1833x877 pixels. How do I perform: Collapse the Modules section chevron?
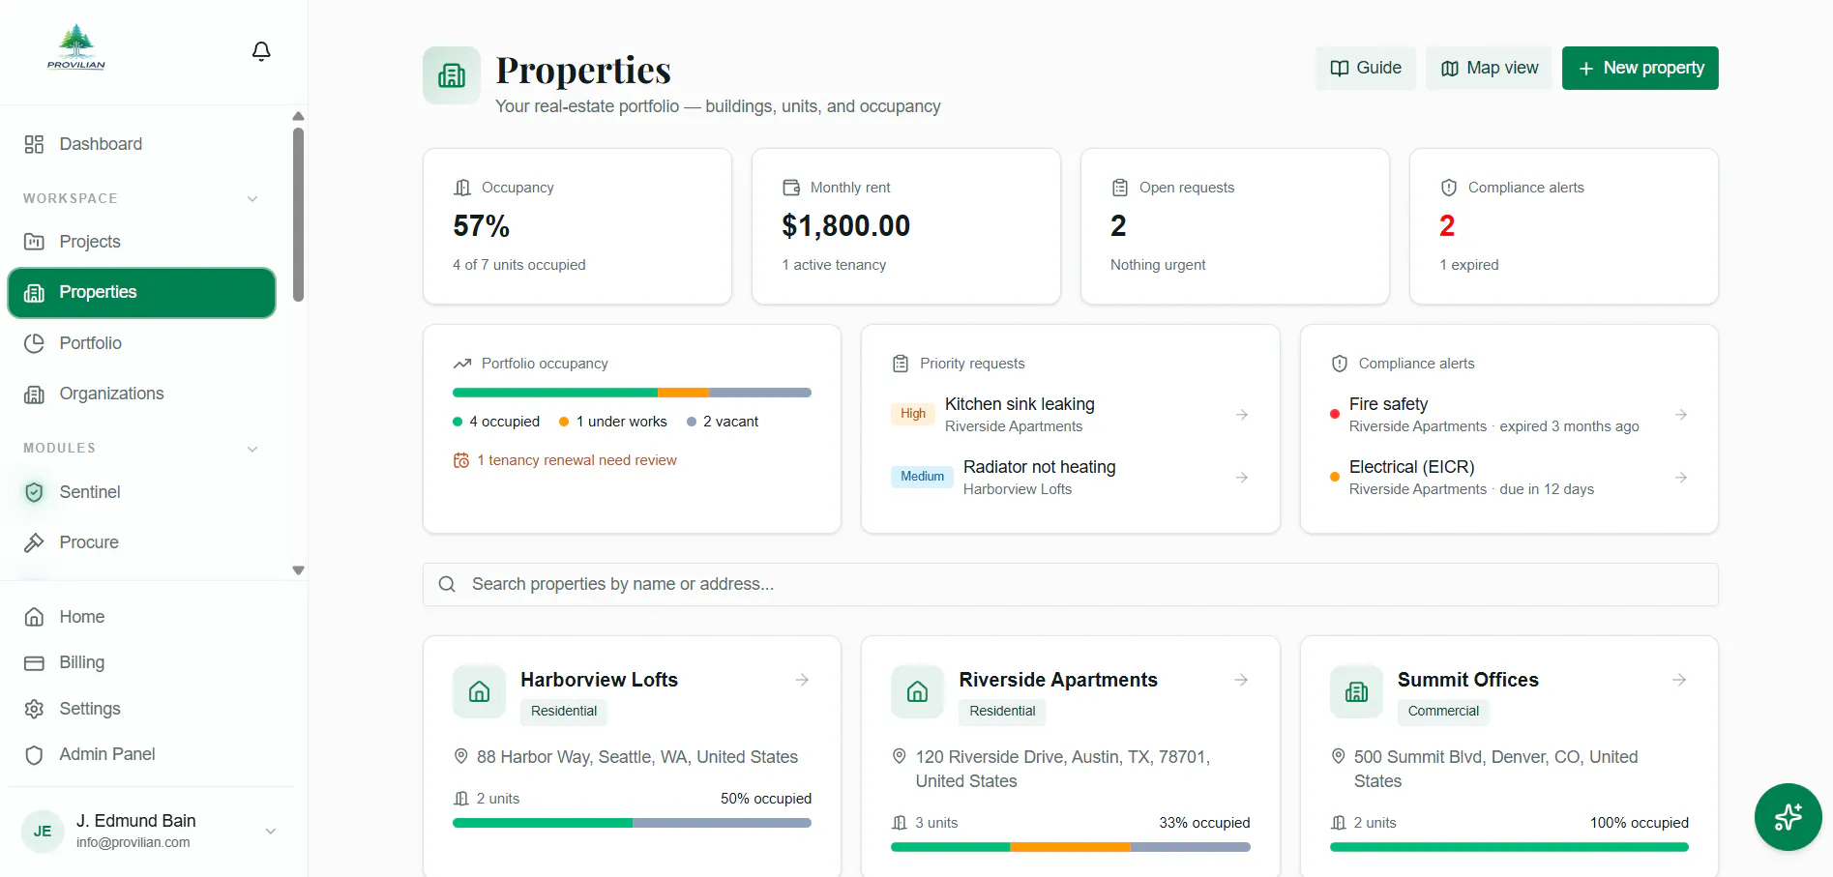[252, 449]
